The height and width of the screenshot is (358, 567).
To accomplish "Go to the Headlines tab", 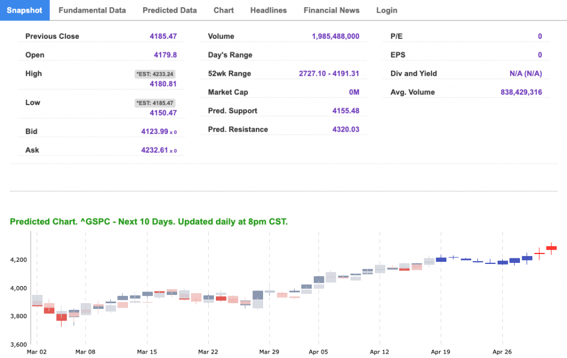I will pos(269,11).
